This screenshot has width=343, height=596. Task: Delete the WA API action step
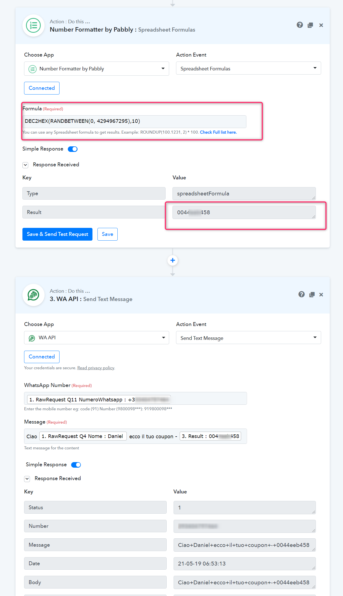tap(321, 295)
